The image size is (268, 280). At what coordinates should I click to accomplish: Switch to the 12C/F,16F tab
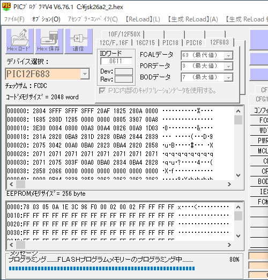[x=114, y=43]
